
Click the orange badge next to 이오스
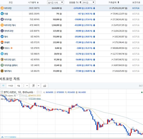pos(11,48)
